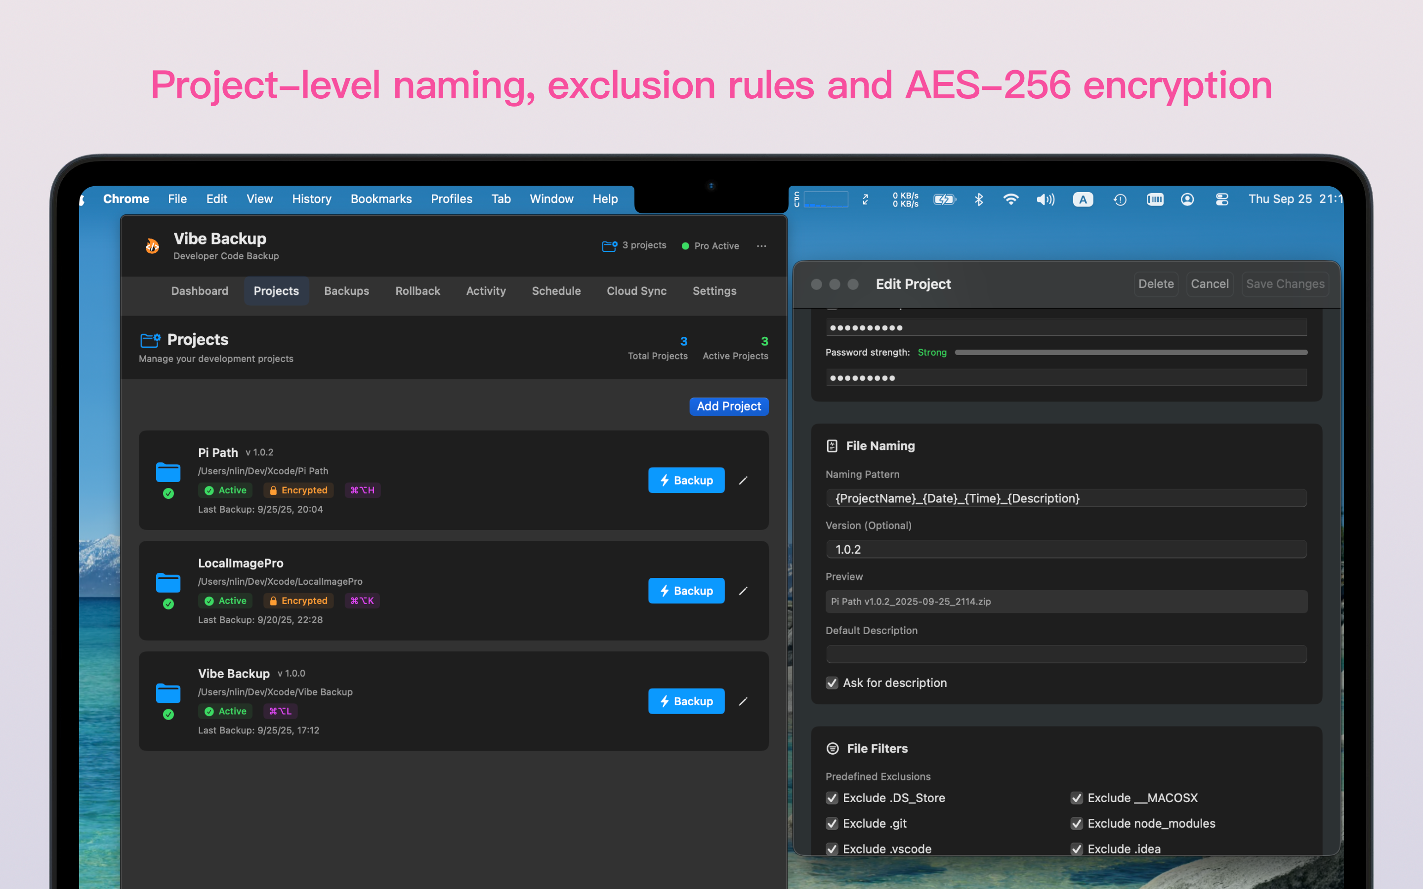Click the Bluetooth icon in the menu bar
The height and width of the screenshot is (889, 1423).
978,200
